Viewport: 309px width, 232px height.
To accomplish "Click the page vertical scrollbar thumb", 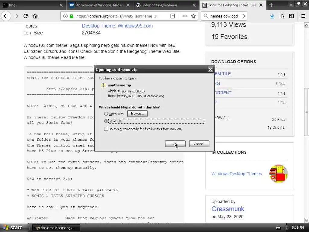I will point(306,112).
